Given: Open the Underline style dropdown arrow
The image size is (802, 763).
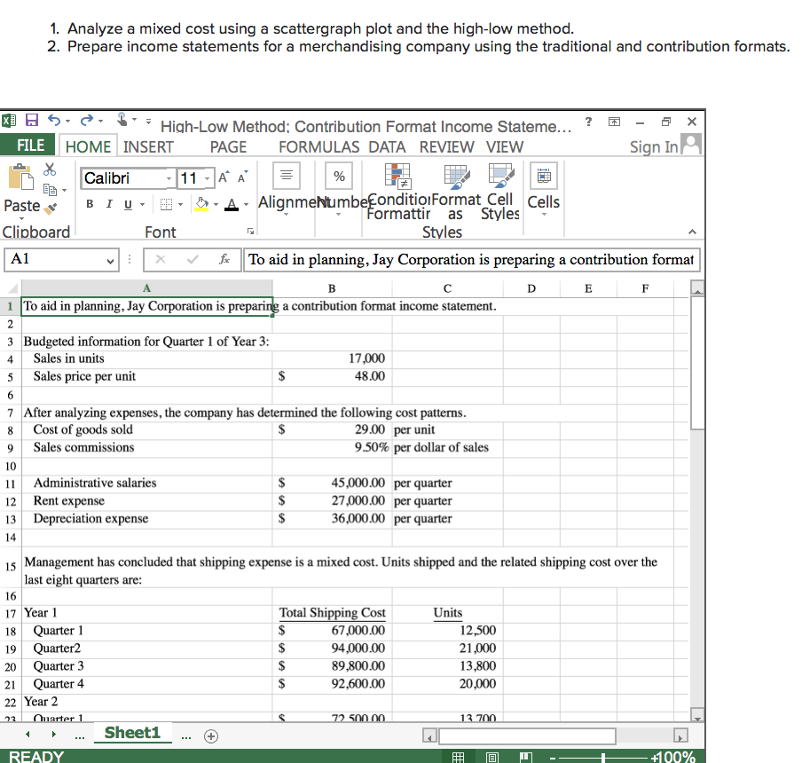Looking at the screenshot, I should click(x=142, y=205).
